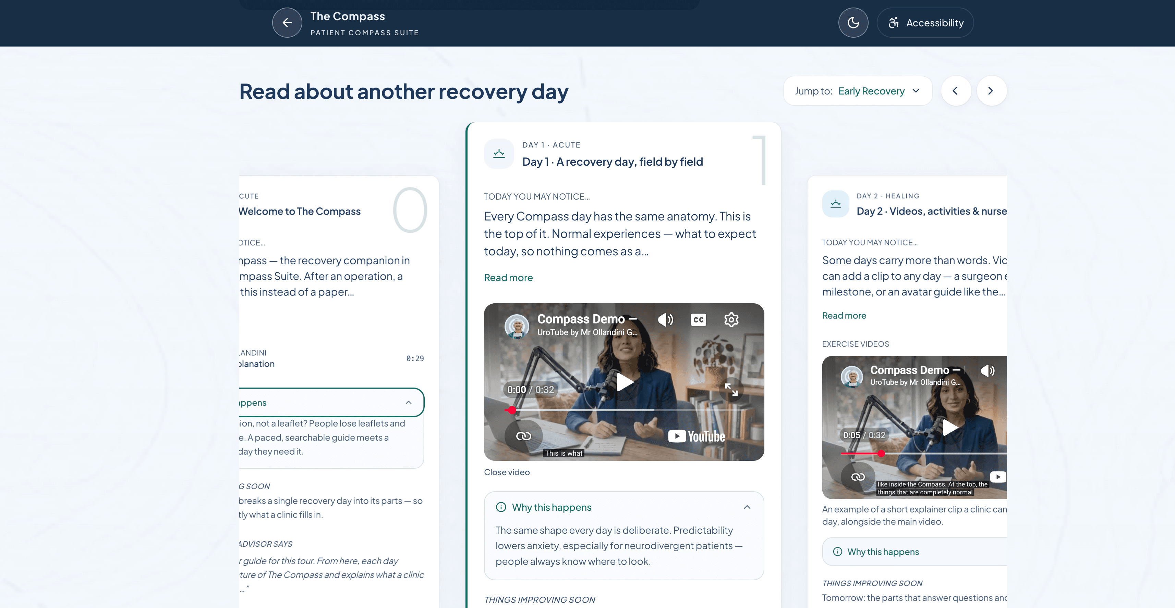Copy link icon on Day 2 video
This screenshot has height=608, width=1175.
(x=858, y=477)
